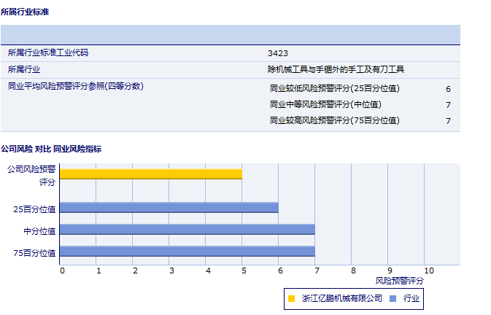Click 同业中等风险预警评分(中位值) text
This screenshot has height=315, width=491.
tap(325, 104)
